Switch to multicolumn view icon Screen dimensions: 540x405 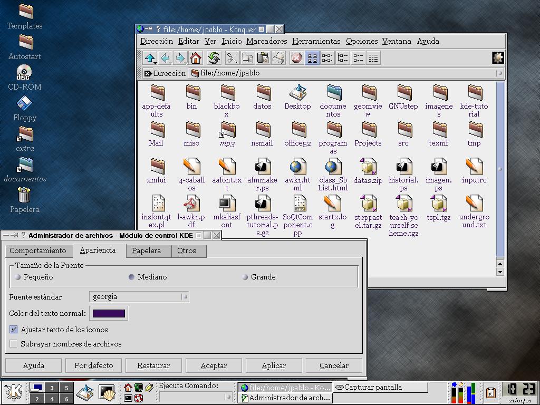coord(327,58)
